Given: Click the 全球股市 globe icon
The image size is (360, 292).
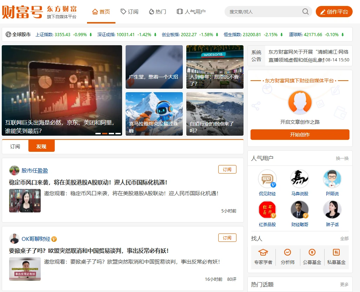Looking at the screenshot, I should point(8,34).
